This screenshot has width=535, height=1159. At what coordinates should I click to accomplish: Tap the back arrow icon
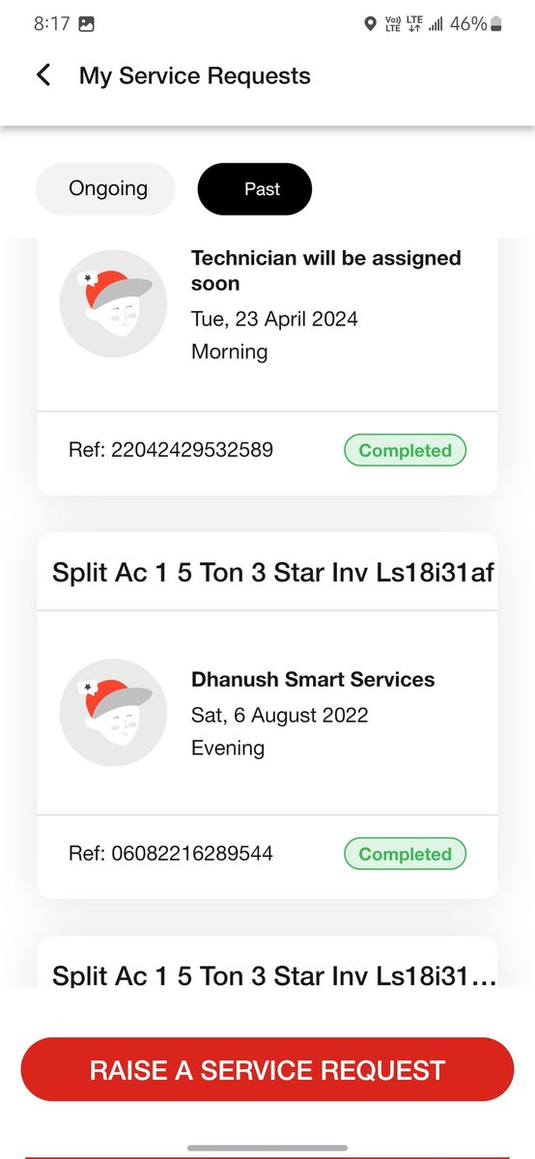pyautogui.click(x=42, y=75)
